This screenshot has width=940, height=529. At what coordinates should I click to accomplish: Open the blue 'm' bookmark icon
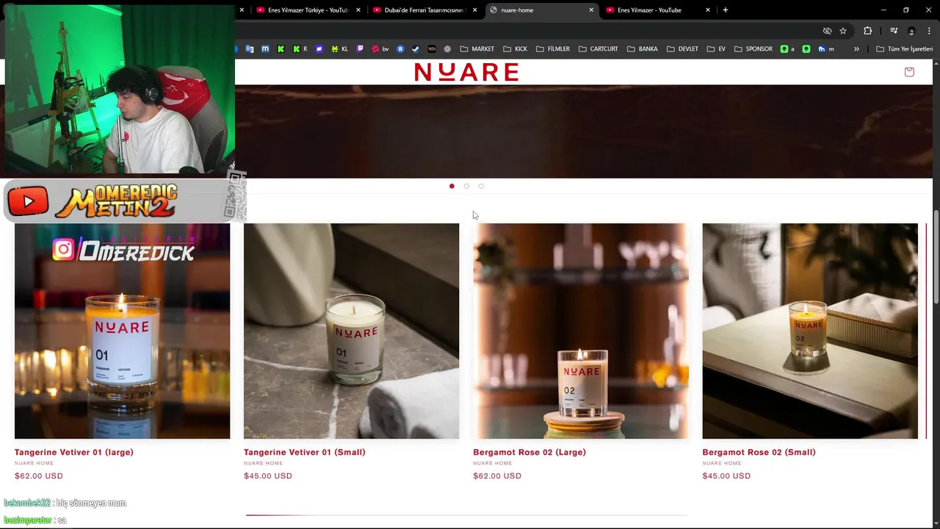(265, 48)
